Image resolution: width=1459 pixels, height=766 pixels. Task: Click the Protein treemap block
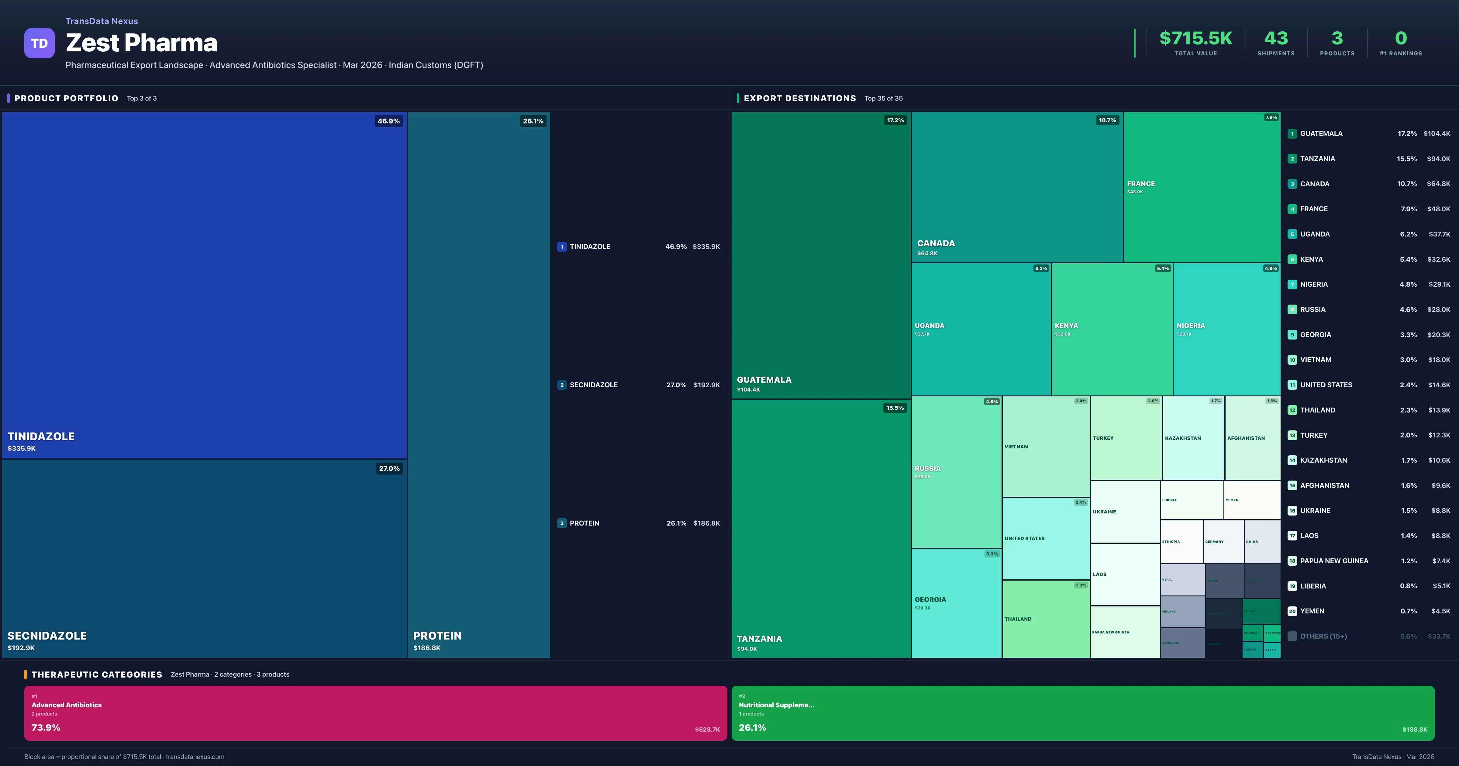tap(479, 385)
